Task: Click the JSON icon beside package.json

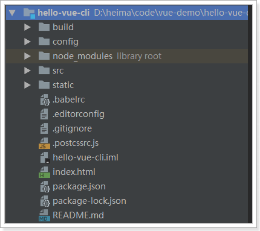Action: 45,186
